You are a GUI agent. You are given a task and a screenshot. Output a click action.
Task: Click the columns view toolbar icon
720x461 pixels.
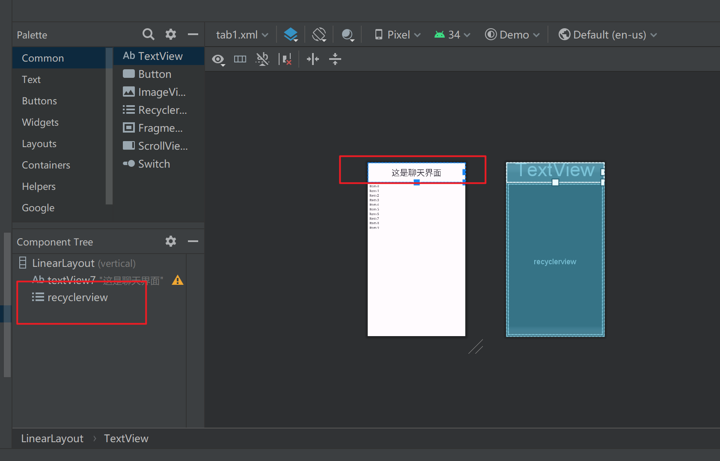point(240,59)
